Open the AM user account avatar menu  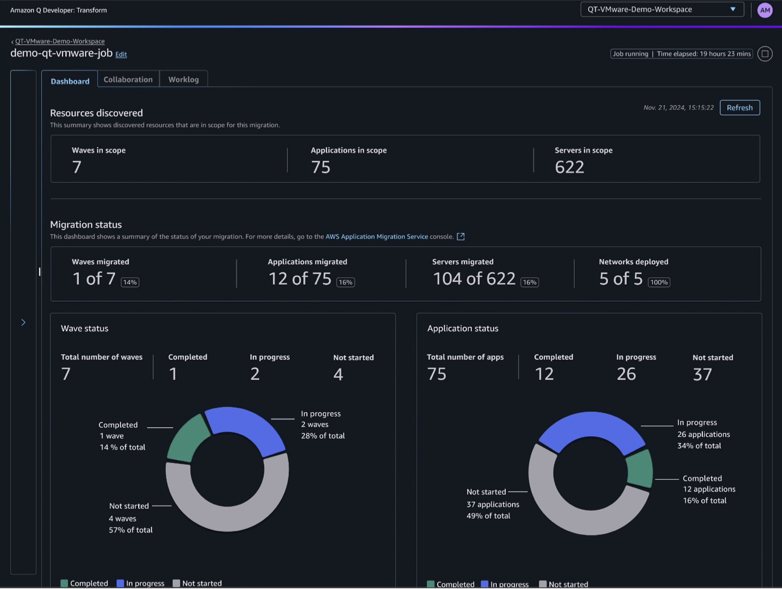765,10
